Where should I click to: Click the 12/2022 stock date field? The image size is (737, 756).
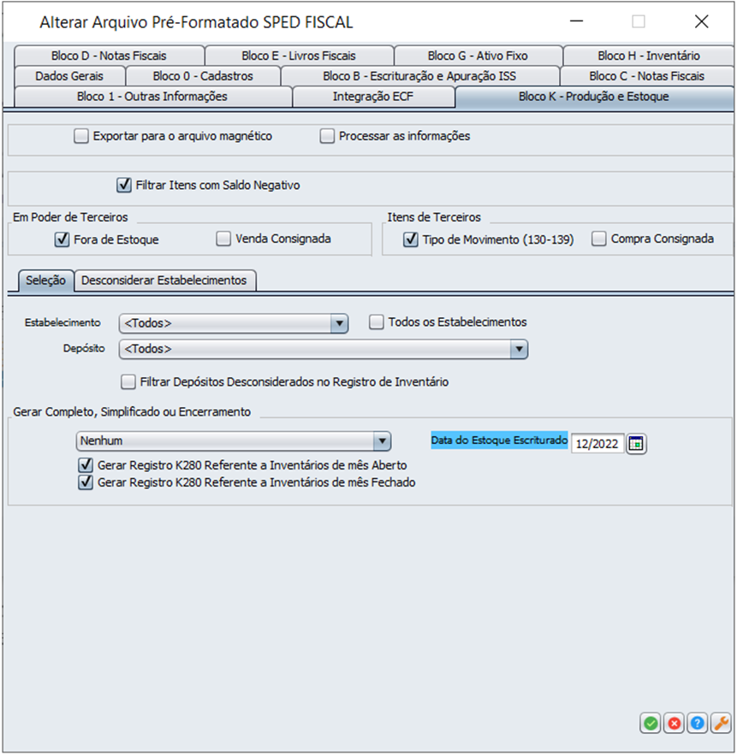click(597, 444)
